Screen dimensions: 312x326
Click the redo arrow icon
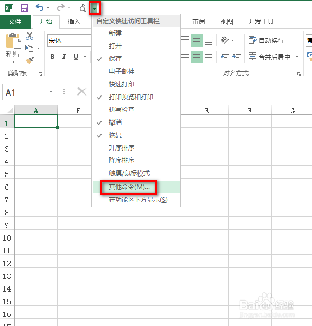[61, 8]
